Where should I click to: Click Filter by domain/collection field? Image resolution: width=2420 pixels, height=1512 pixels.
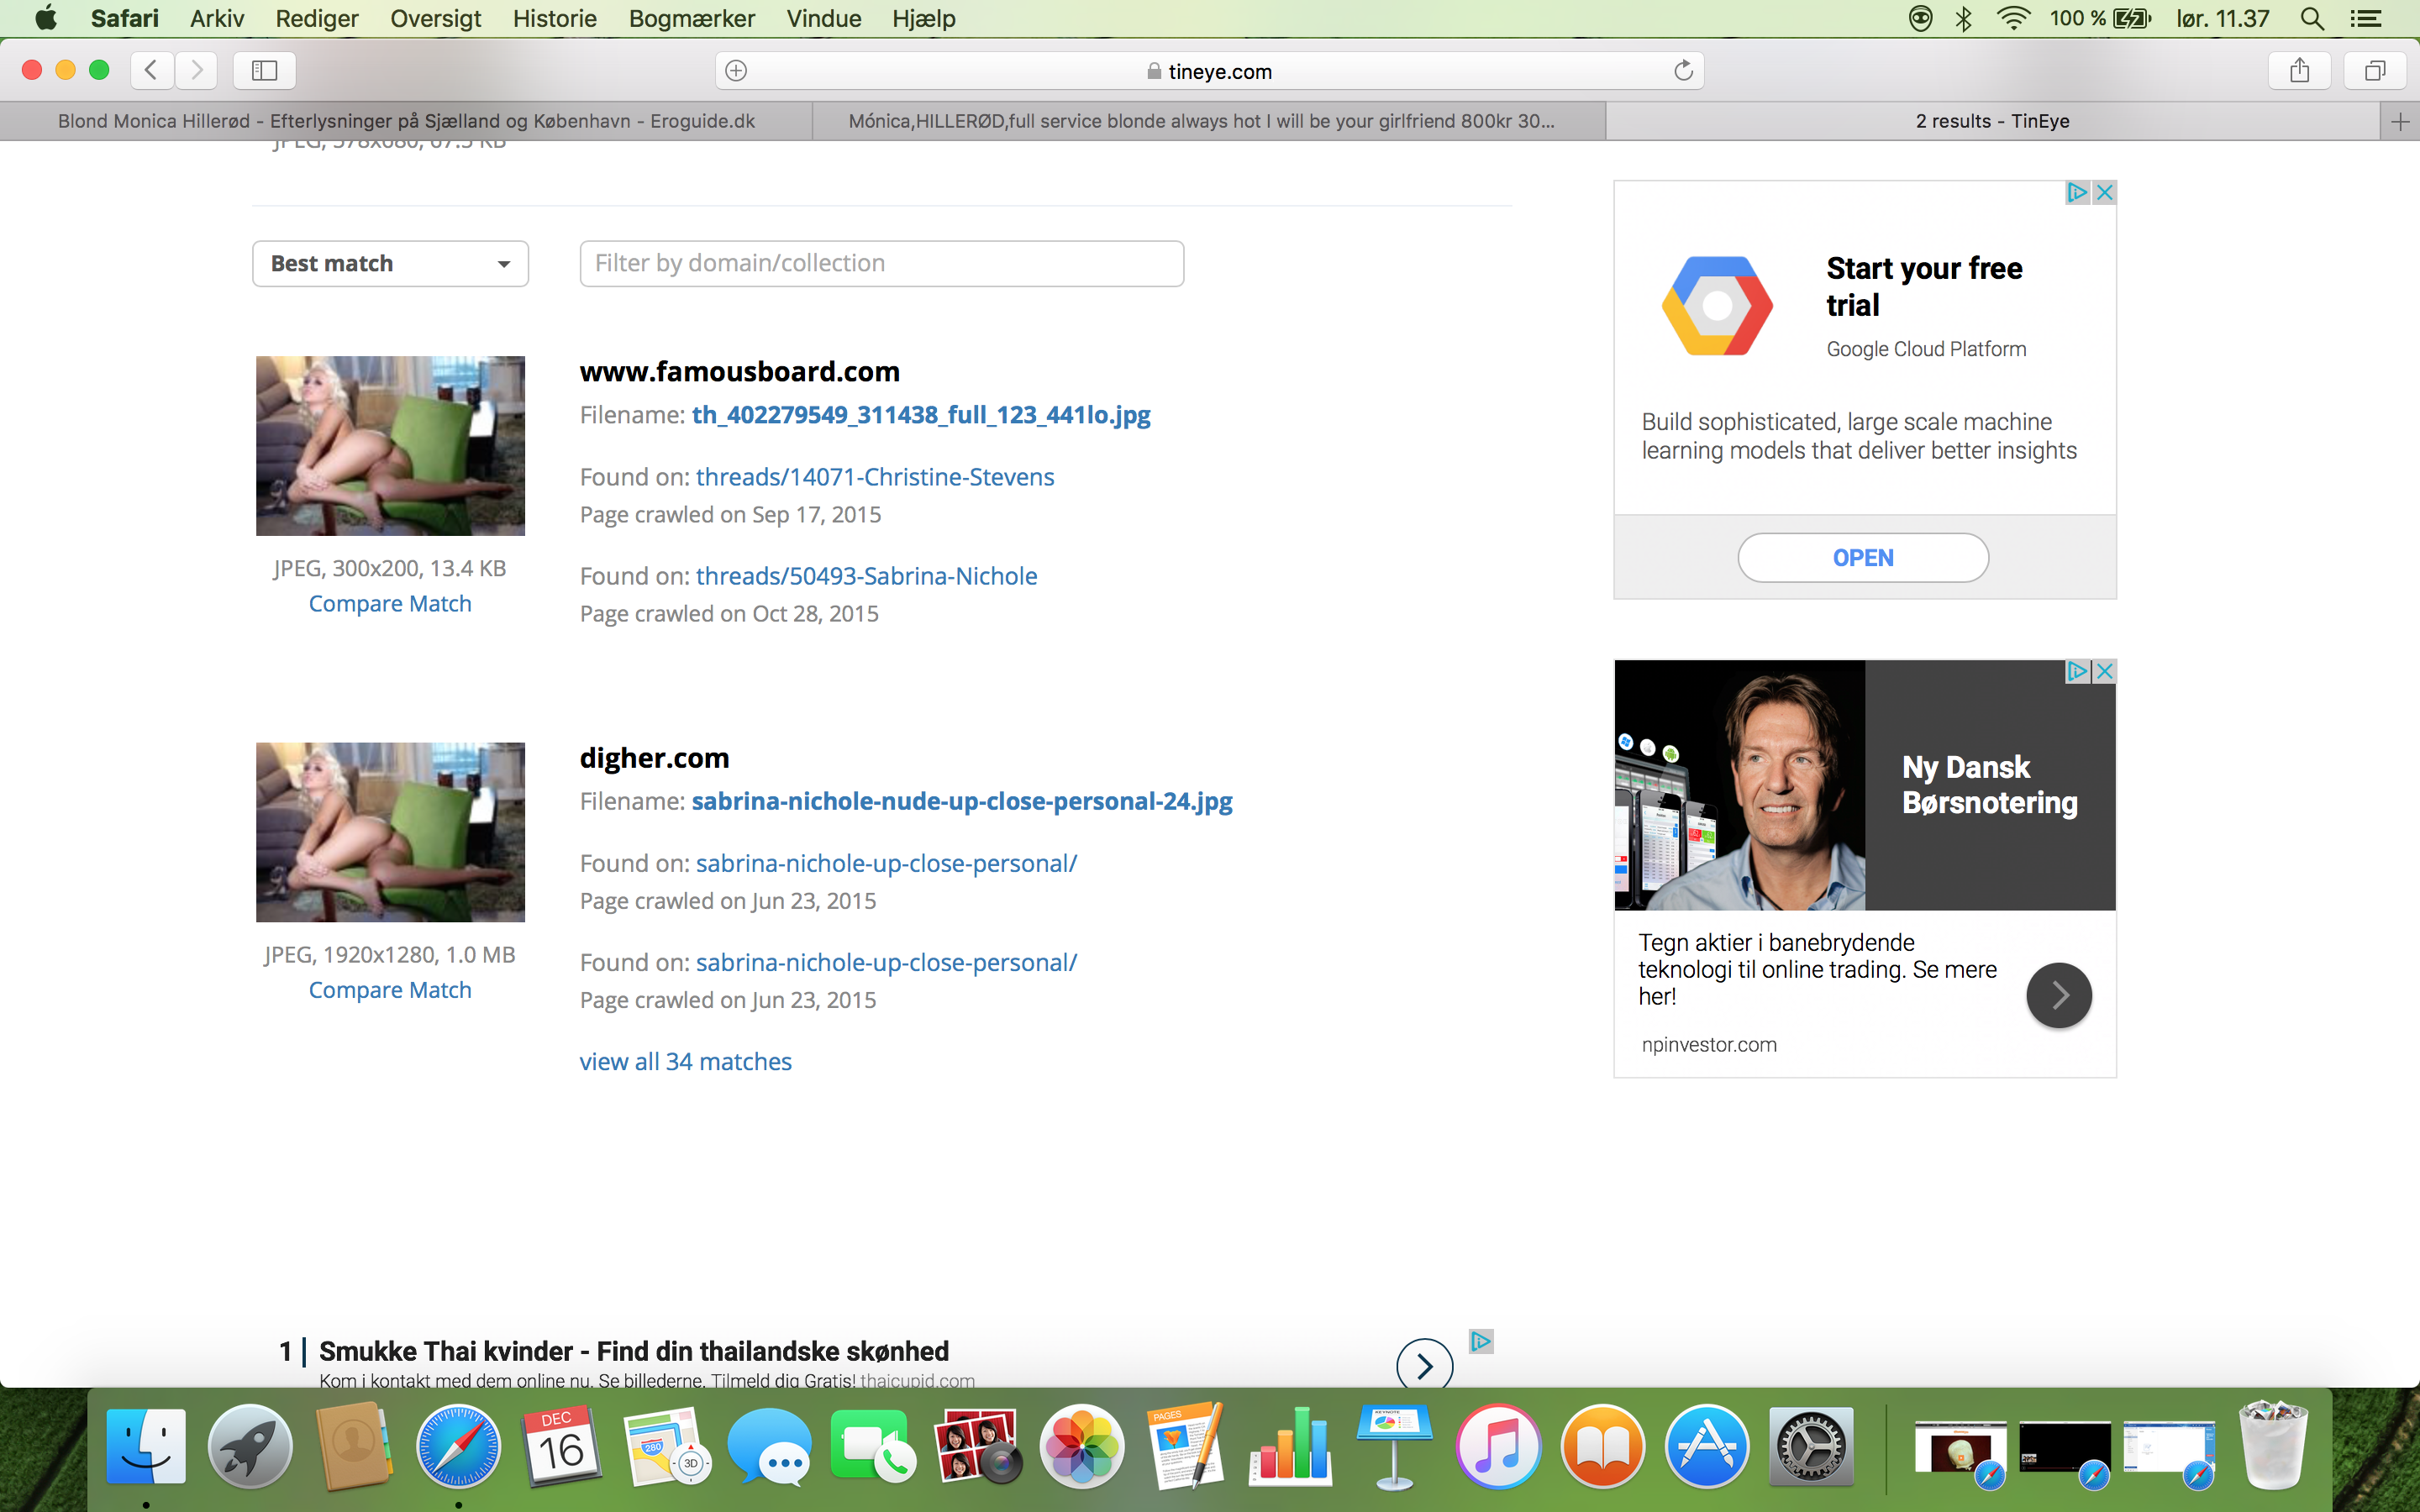coord(881,264)
